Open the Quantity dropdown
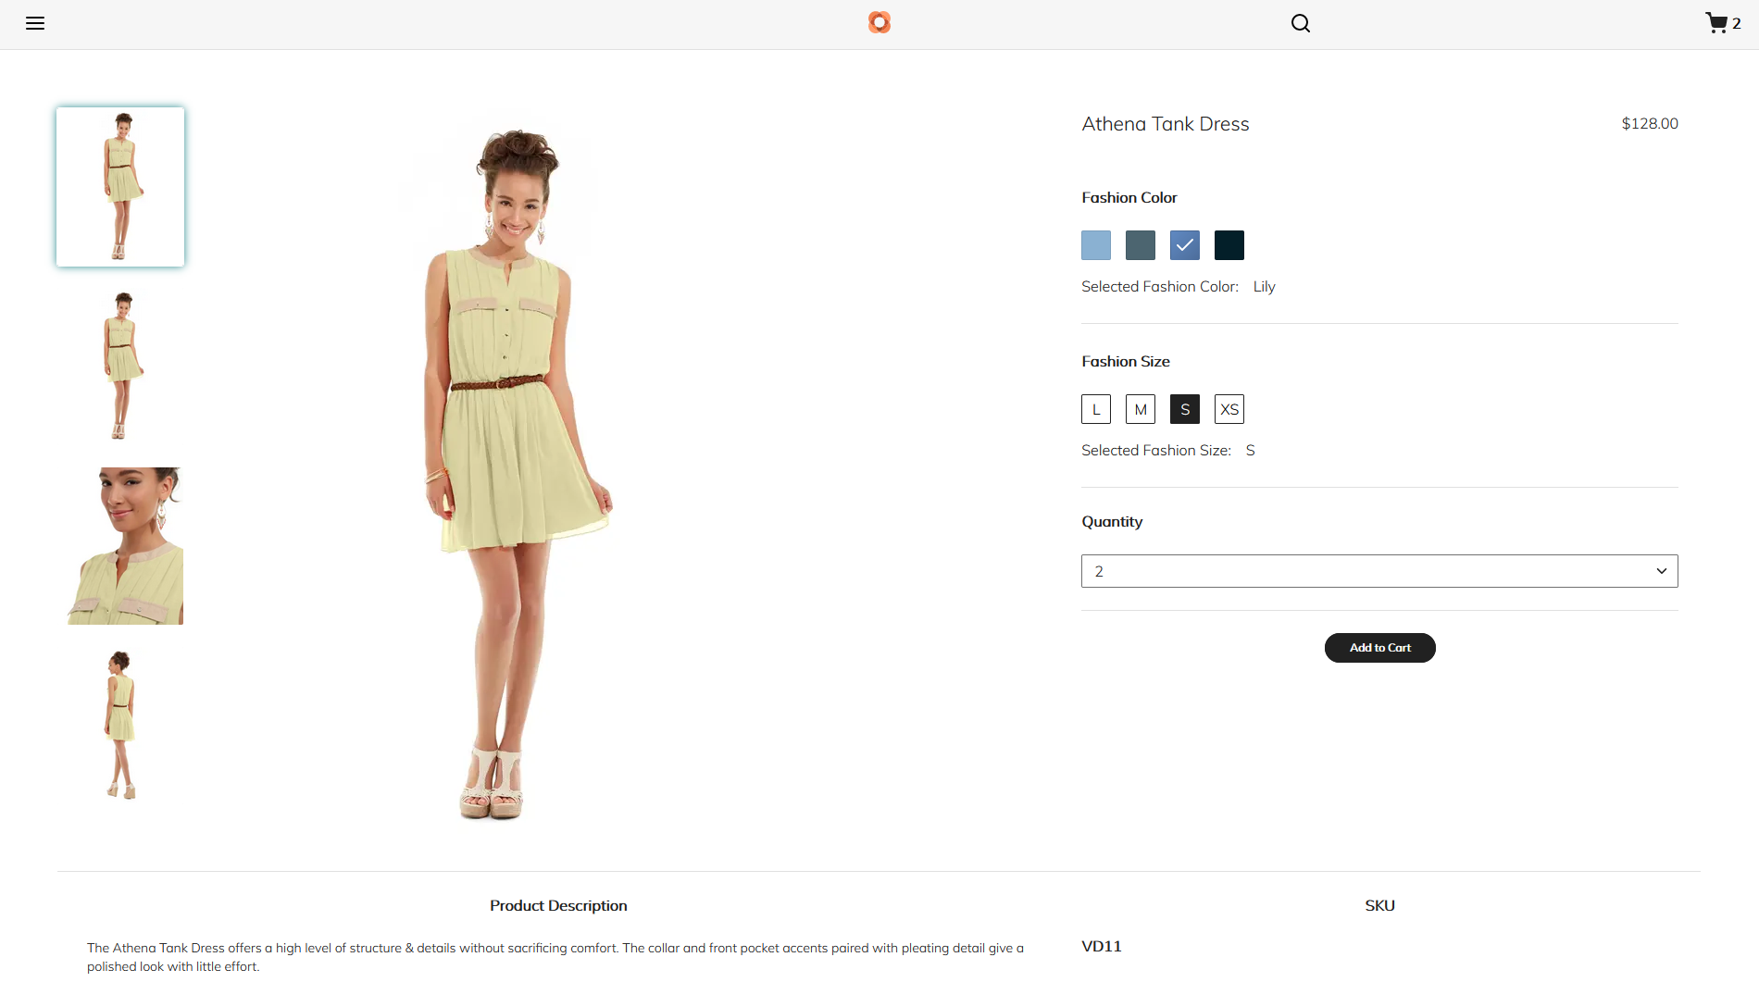1759x982 pixels. pyautogui.click(x=1379, y=571)
